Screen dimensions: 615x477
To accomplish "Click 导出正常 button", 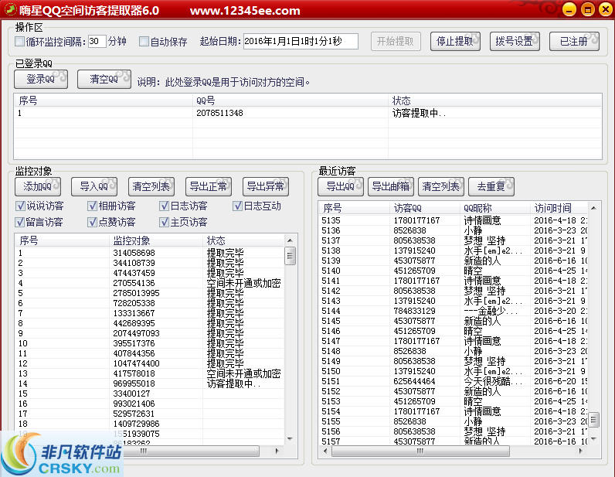I will point(209,186).
